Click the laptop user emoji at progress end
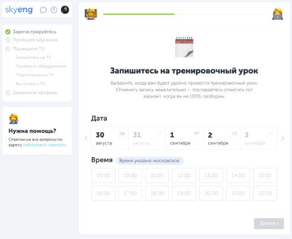 pyautogui.click(x=278, y=14)
